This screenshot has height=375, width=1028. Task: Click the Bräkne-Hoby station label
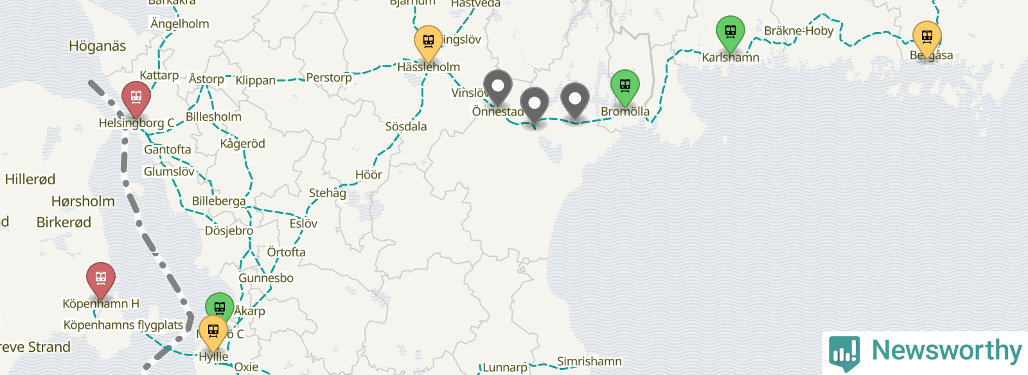coord(799,31)
